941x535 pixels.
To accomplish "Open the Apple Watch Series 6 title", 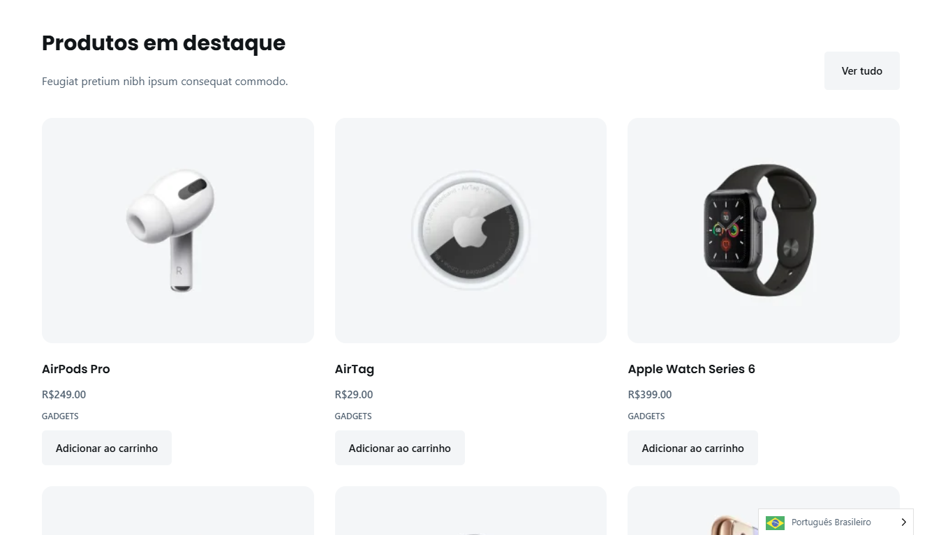I will (x=691, y=369).
